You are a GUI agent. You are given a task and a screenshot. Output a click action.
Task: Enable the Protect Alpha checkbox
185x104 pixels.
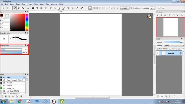(158, 49)
